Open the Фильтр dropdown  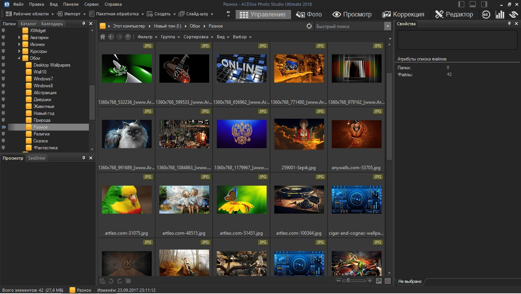pos(147,37)
